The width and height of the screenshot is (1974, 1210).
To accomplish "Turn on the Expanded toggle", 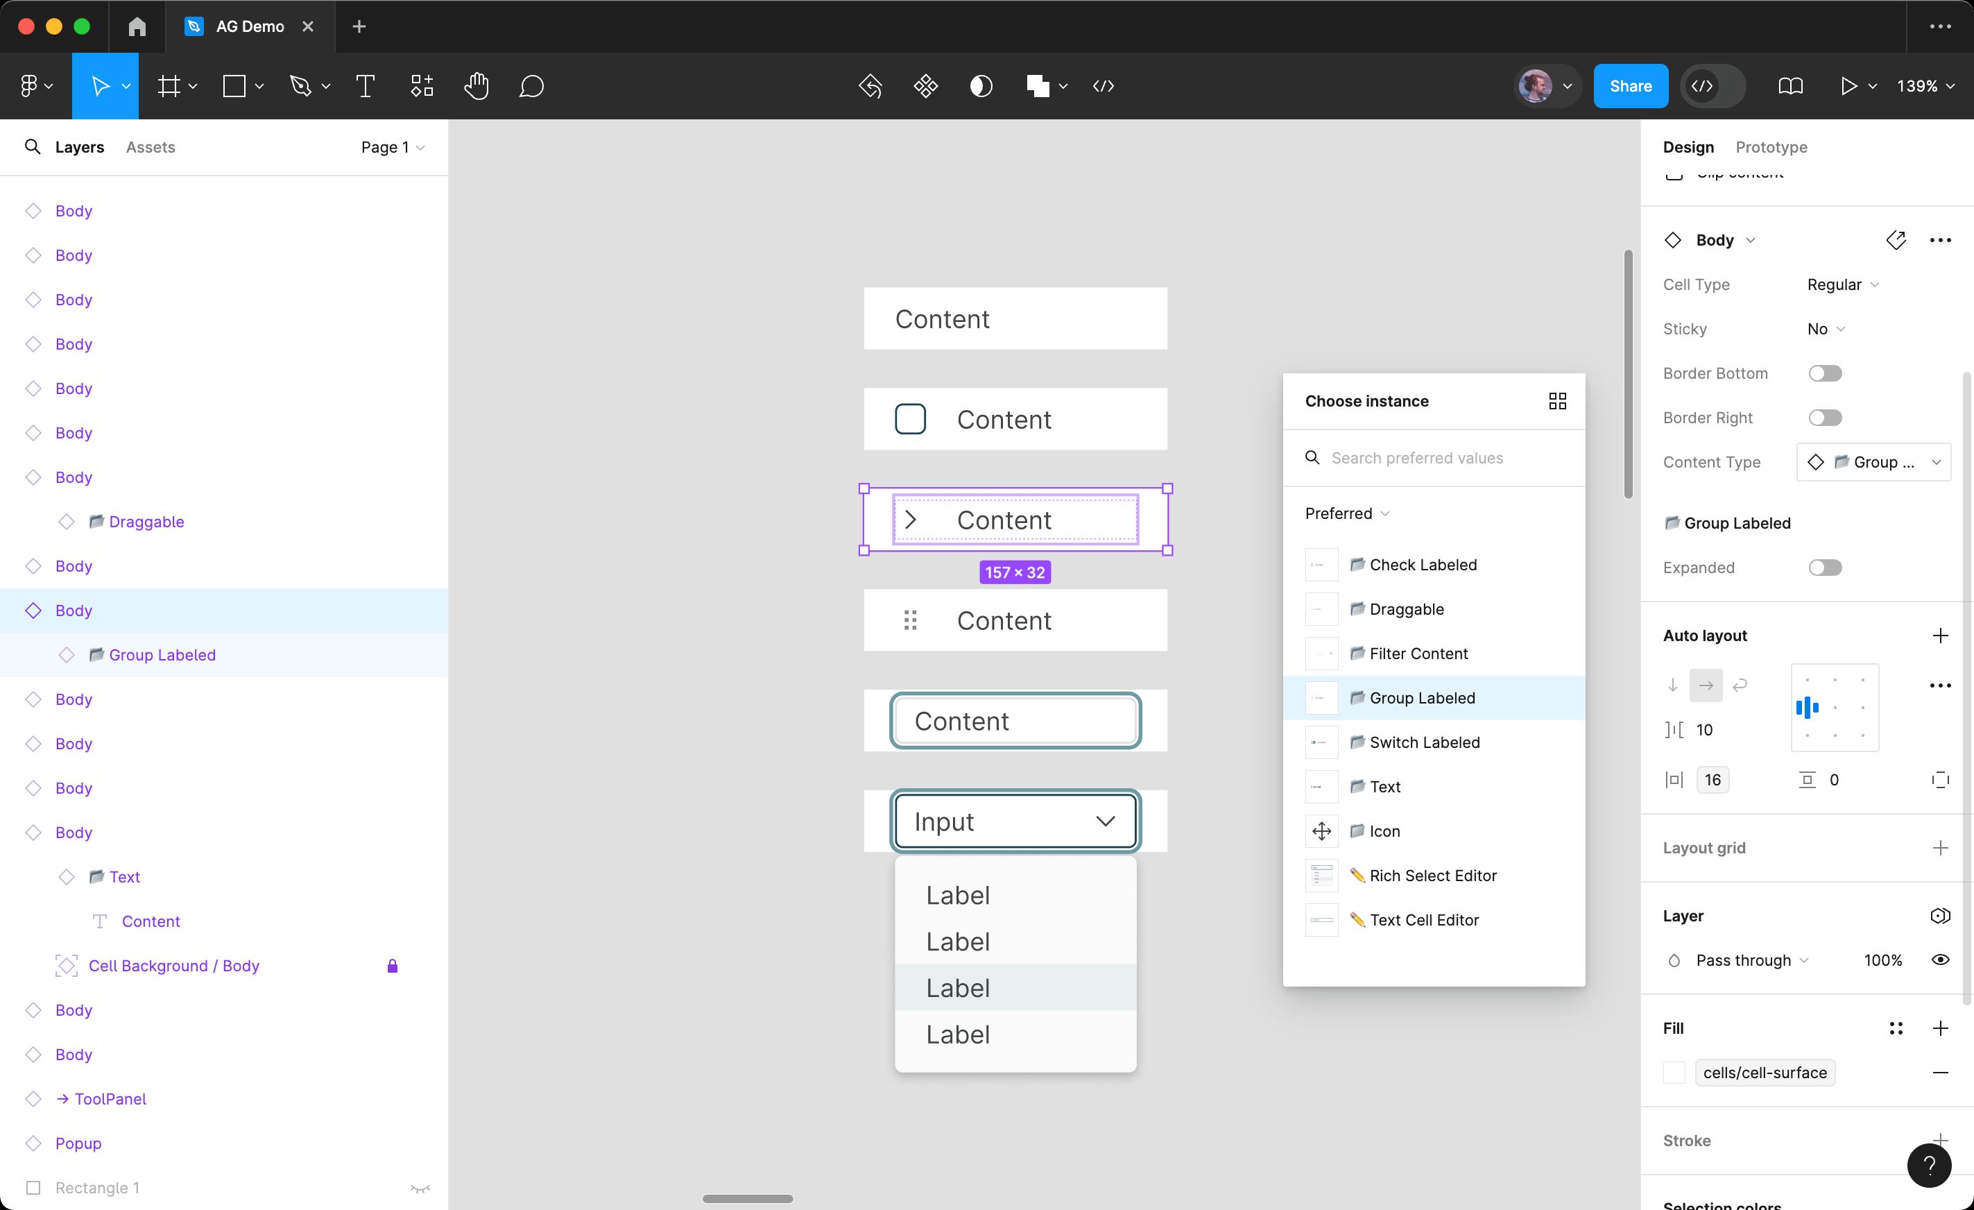I will coord(1824,568).
